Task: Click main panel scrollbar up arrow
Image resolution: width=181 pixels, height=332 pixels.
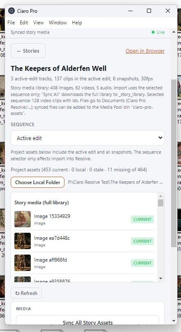Action: (174, 32)
